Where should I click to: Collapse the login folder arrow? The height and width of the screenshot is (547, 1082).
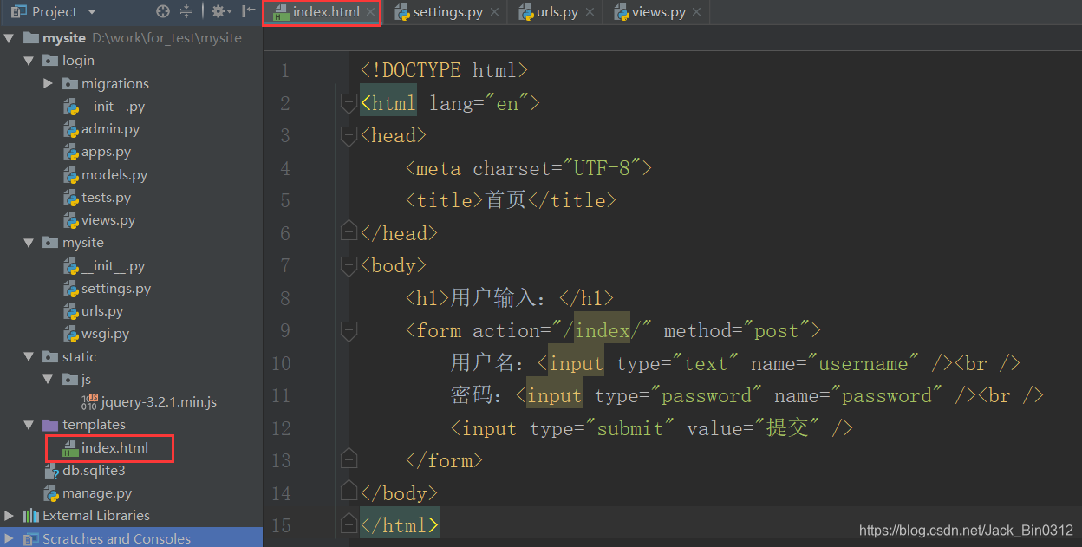point(29,61)
